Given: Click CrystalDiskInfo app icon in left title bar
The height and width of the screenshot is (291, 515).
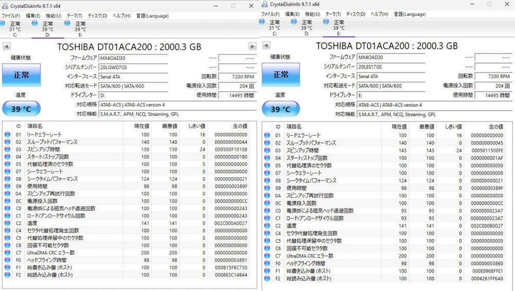Looking at the screenshot, I should click(5, 6).
